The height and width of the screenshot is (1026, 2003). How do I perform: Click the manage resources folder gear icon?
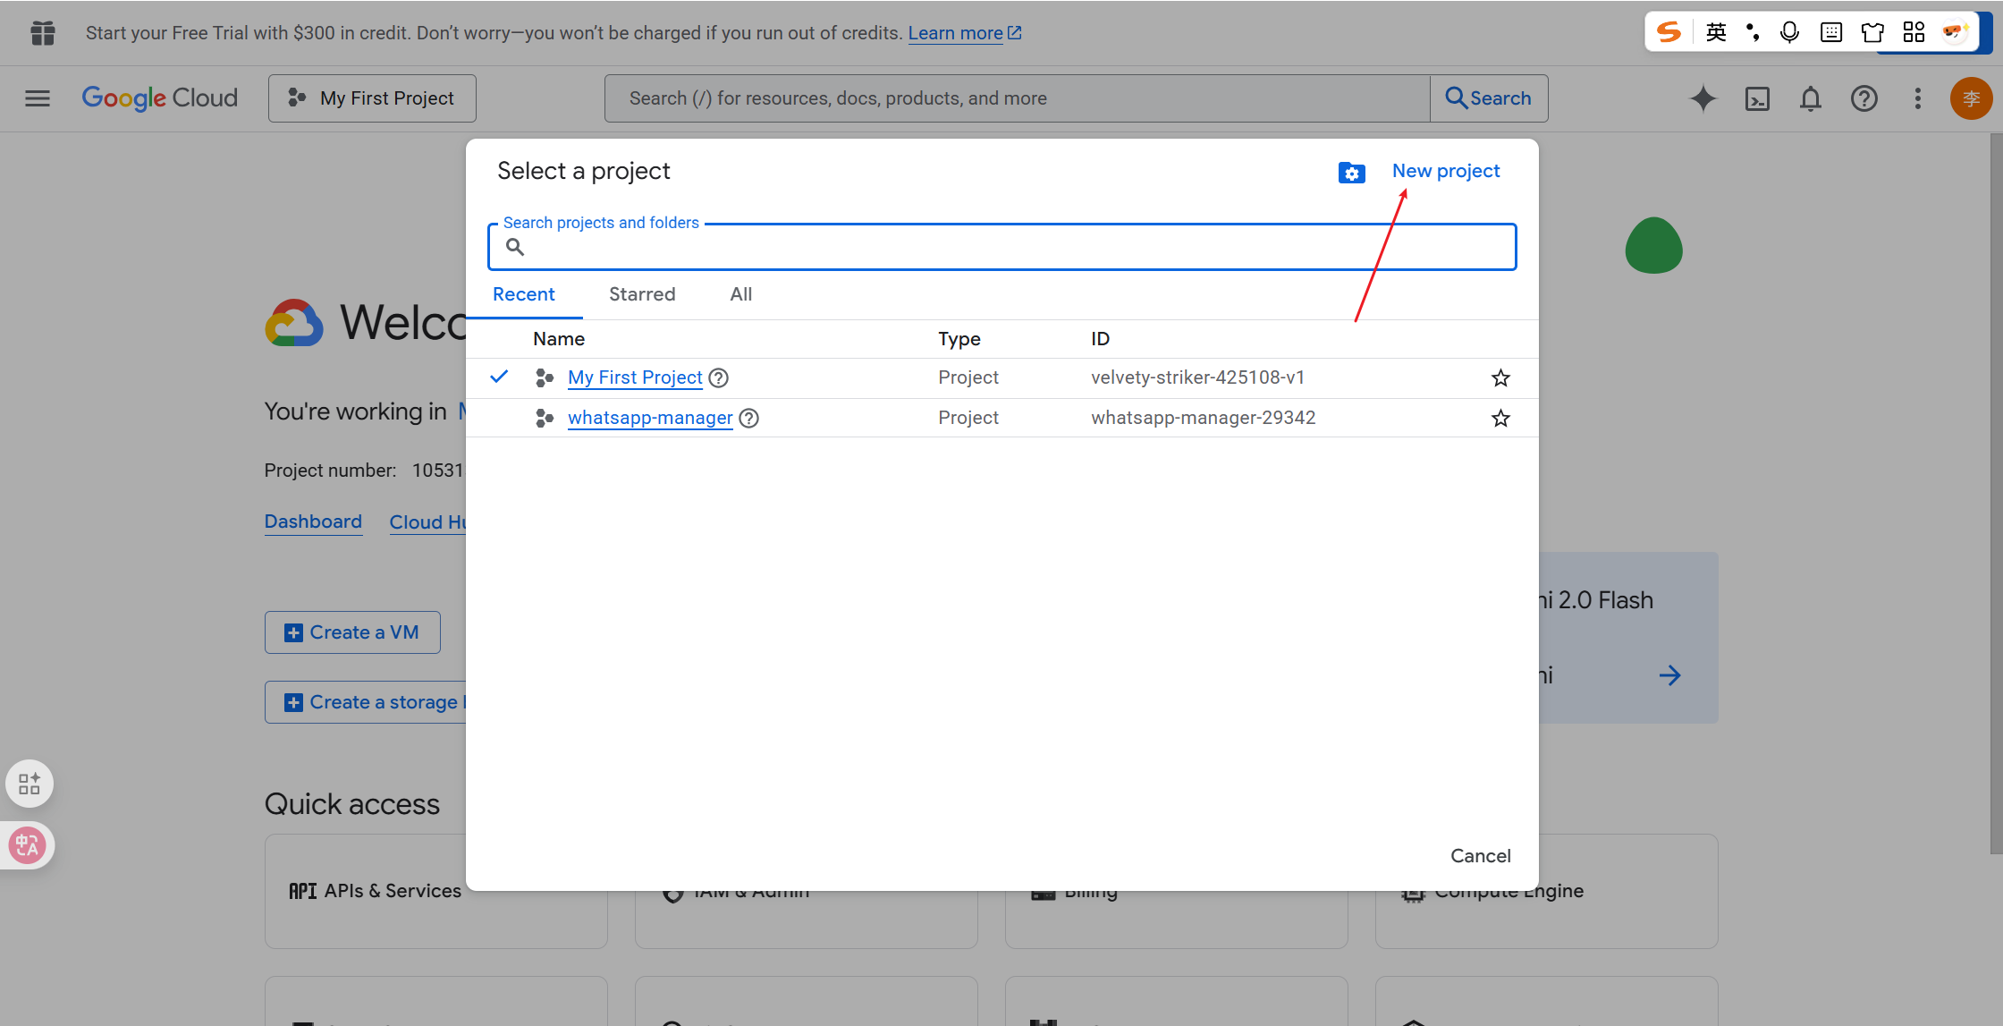1351,173
